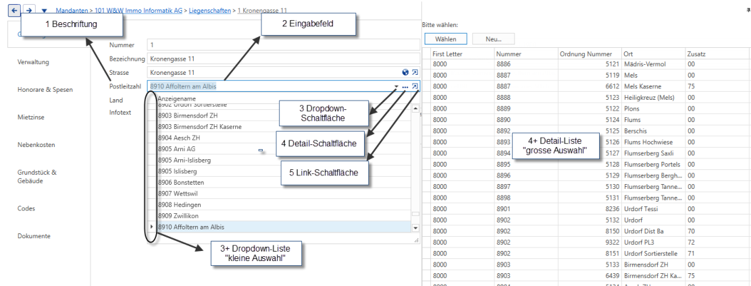751x286 pixels.
Task: Click Ordnung Nummer cell 5124
Action: point(590,120)
